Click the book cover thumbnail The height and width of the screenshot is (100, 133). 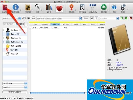(x=119, y=39)
